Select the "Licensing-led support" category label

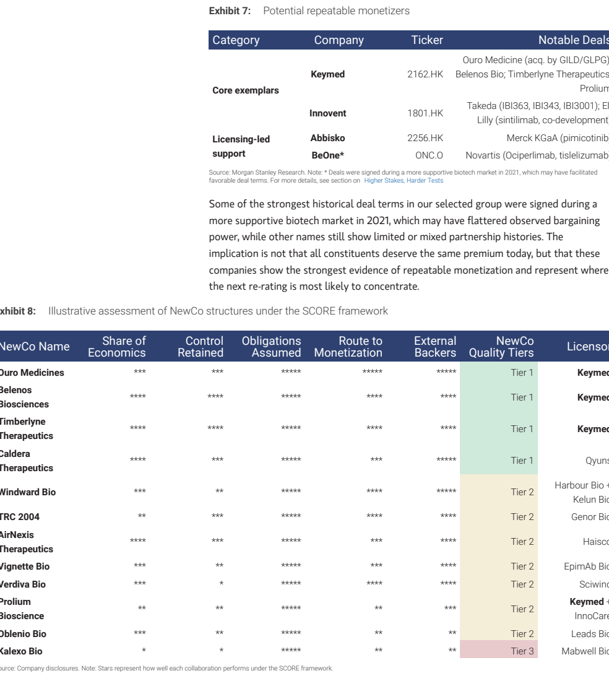(241, 146)
